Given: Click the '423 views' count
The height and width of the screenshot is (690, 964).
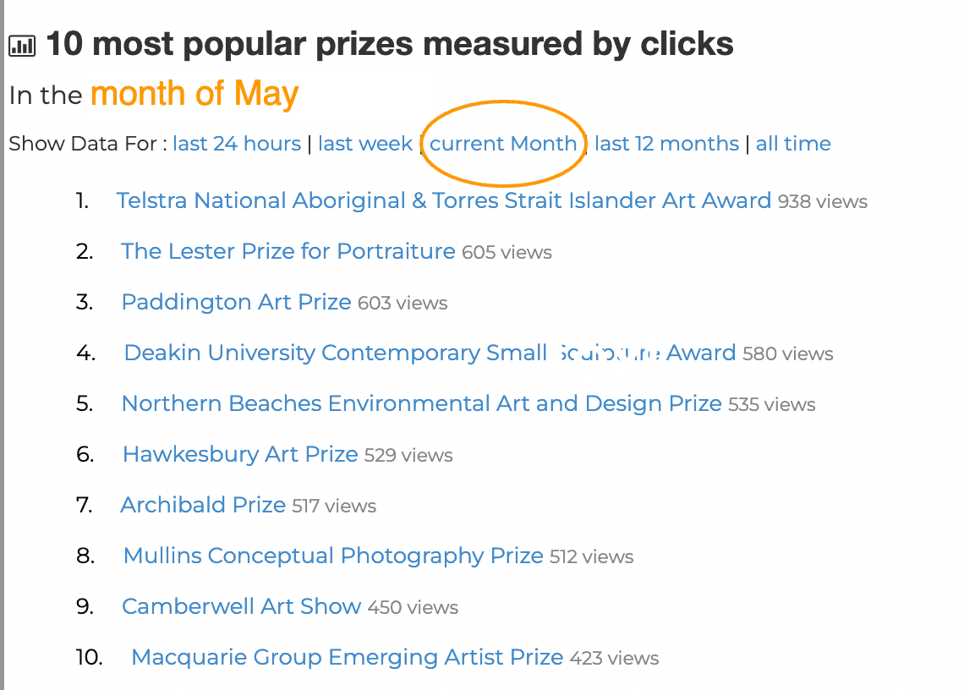Looking at the screenshot, I should [x=615, y=659].
